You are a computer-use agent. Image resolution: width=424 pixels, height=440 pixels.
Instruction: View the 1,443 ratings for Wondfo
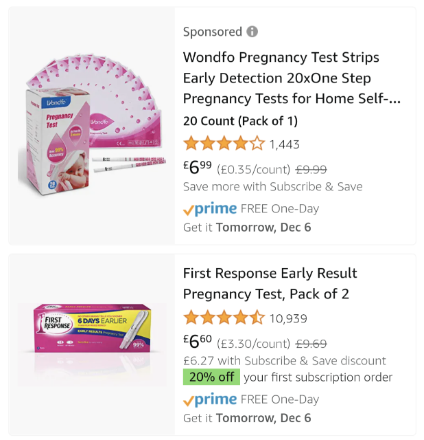pos(284,144)
